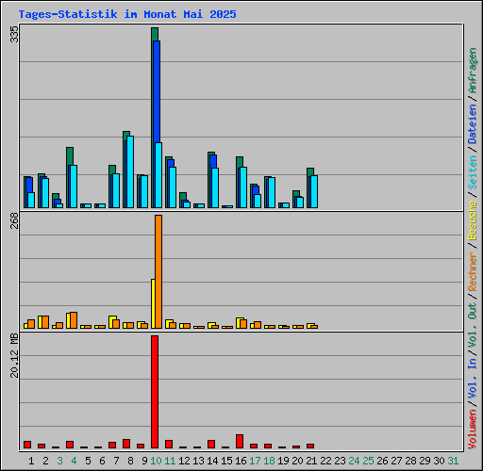483x471 pixels.
Task: Click green day label 10
Action: point(156,461)
